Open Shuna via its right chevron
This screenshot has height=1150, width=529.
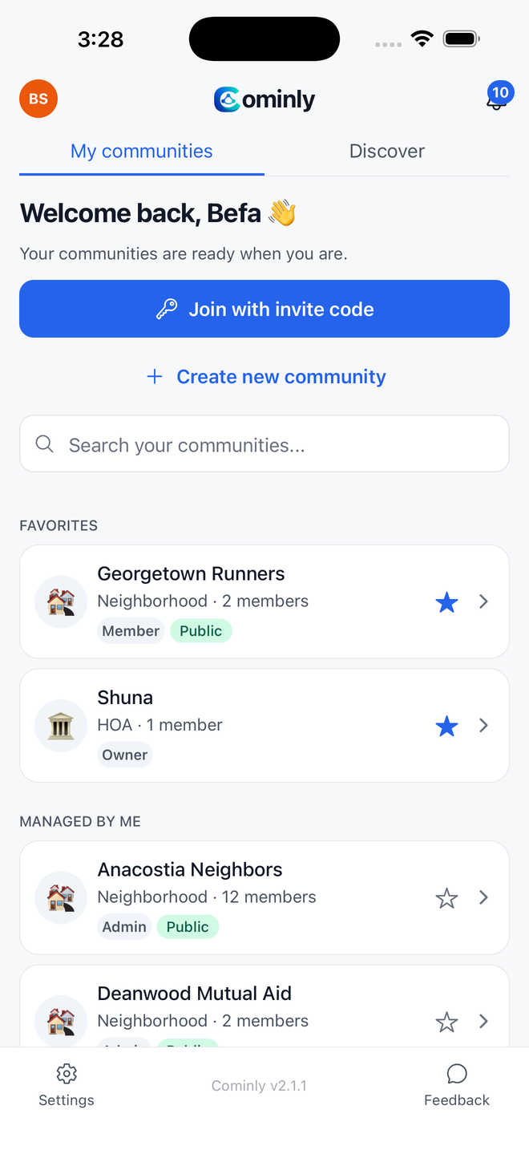(483, 725)
